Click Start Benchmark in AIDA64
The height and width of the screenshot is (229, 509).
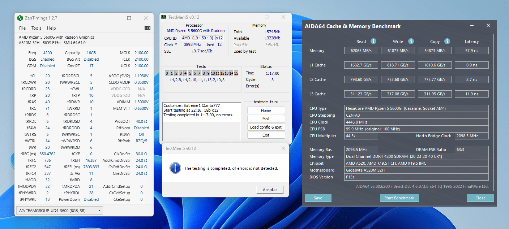click(399, 198)
